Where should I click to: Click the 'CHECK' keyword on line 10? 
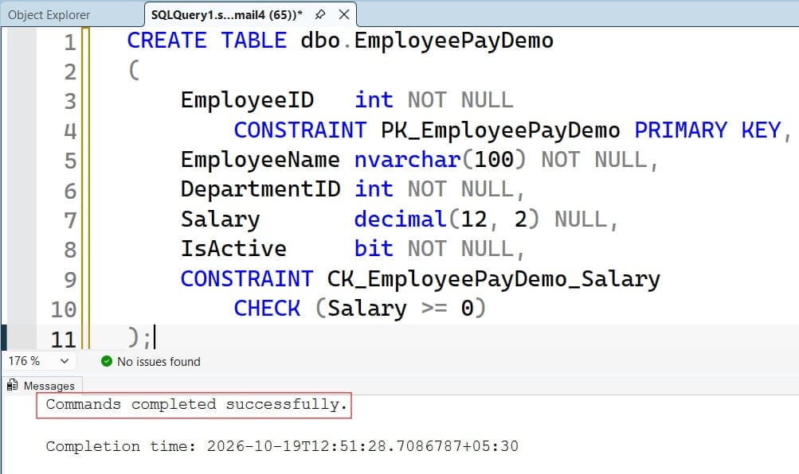267,309
